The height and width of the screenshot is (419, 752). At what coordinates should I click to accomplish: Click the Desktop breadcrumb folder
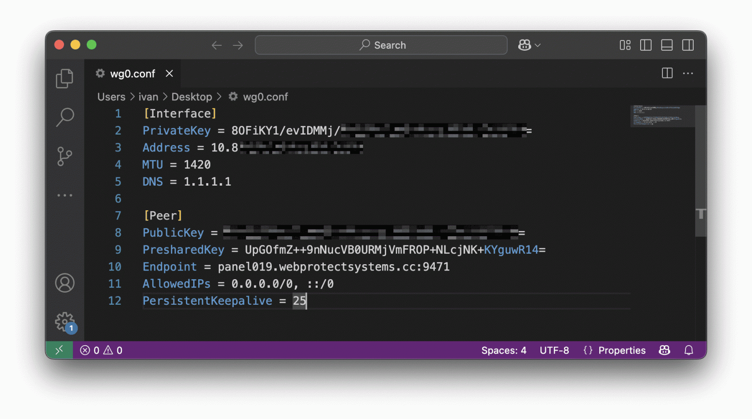(x=191, y=97)
